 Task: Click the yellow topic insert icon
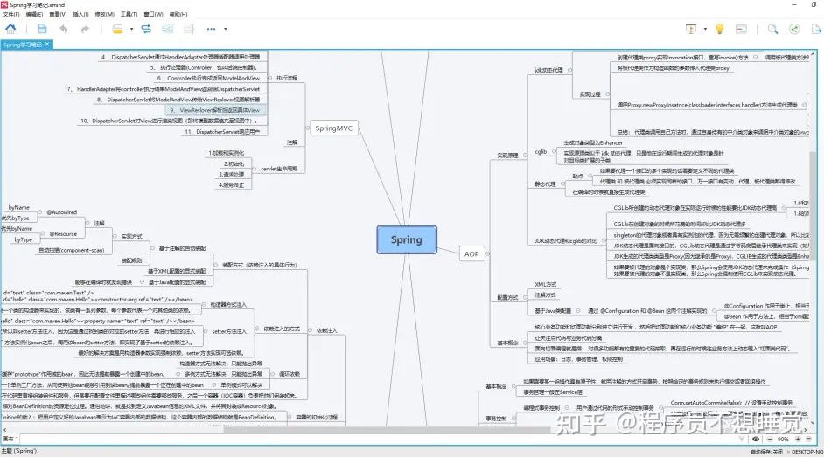118,29
